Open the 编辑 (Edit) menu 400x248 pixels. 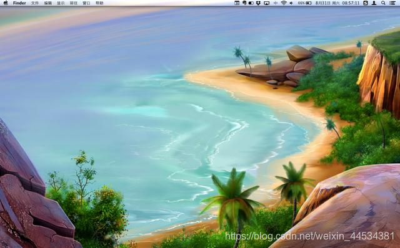tap(48, 3)
